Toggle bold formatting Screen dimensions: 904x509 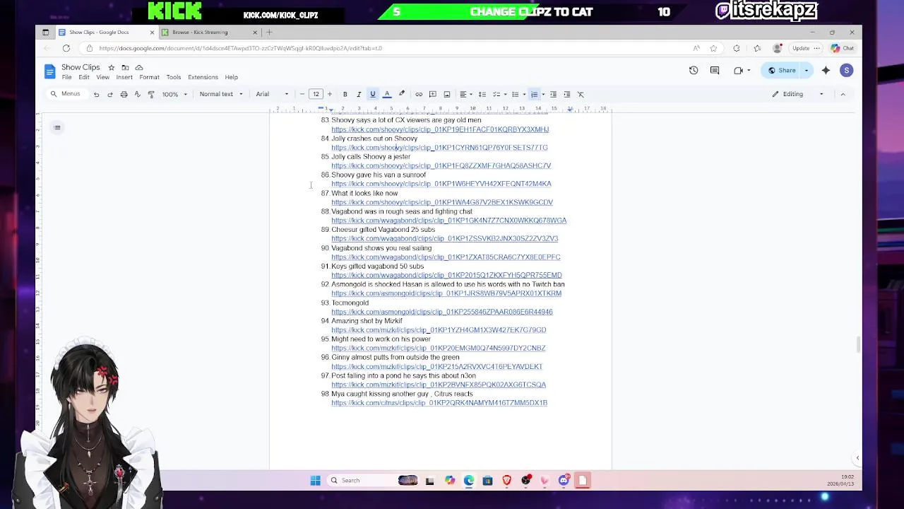(x=345, y=94)
